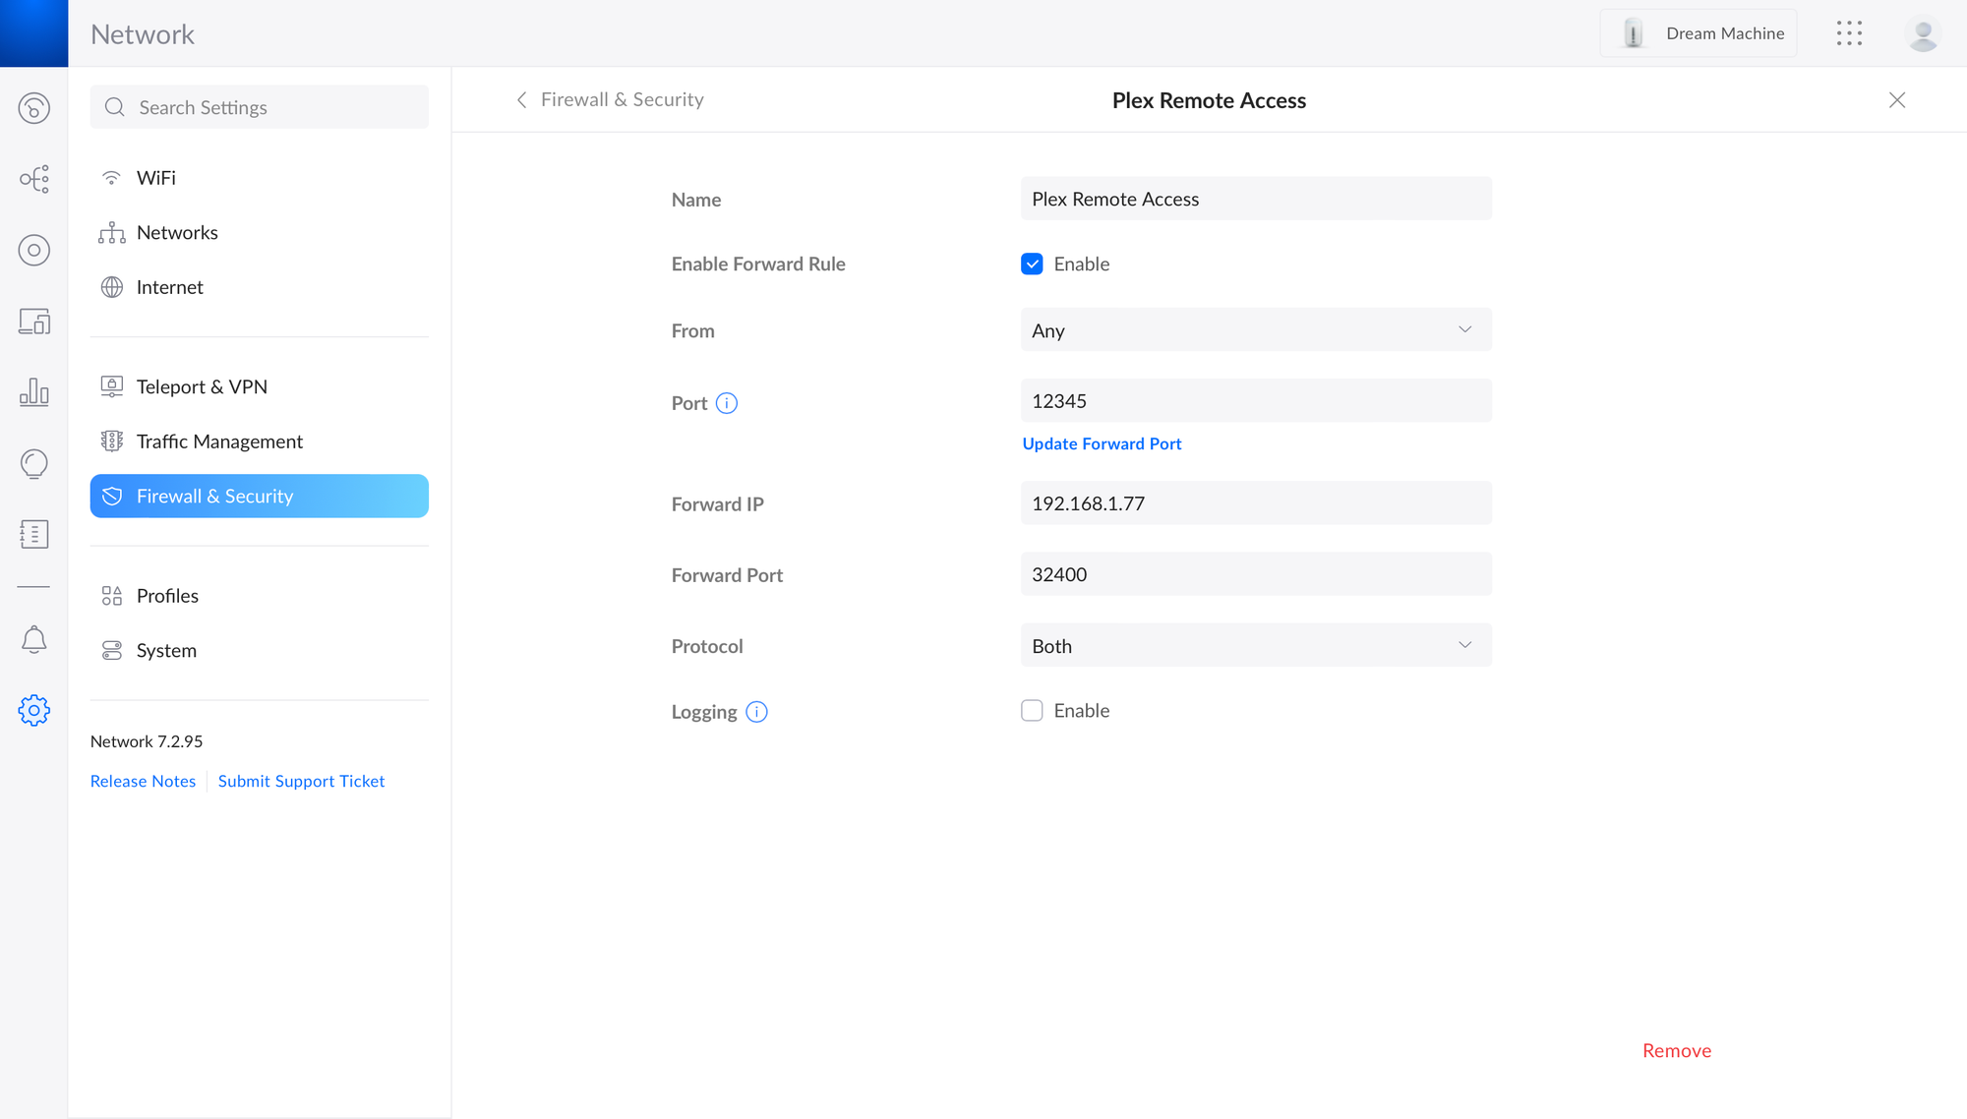Open the Client Devices icon in rail
Screen dimensions: 1967x1119
pos(34,322)
